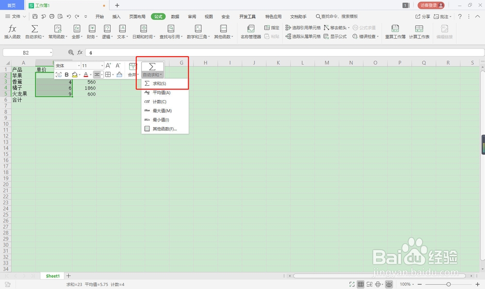This screenshot has width=485, height=289.
Task: Toggle Bold in the mini toolbar
Action: (x=66, y=75)
